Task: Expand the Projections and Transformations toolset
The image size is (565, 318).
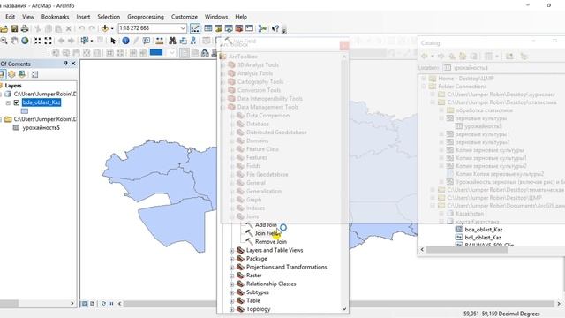Action: [x=232, y=267]
